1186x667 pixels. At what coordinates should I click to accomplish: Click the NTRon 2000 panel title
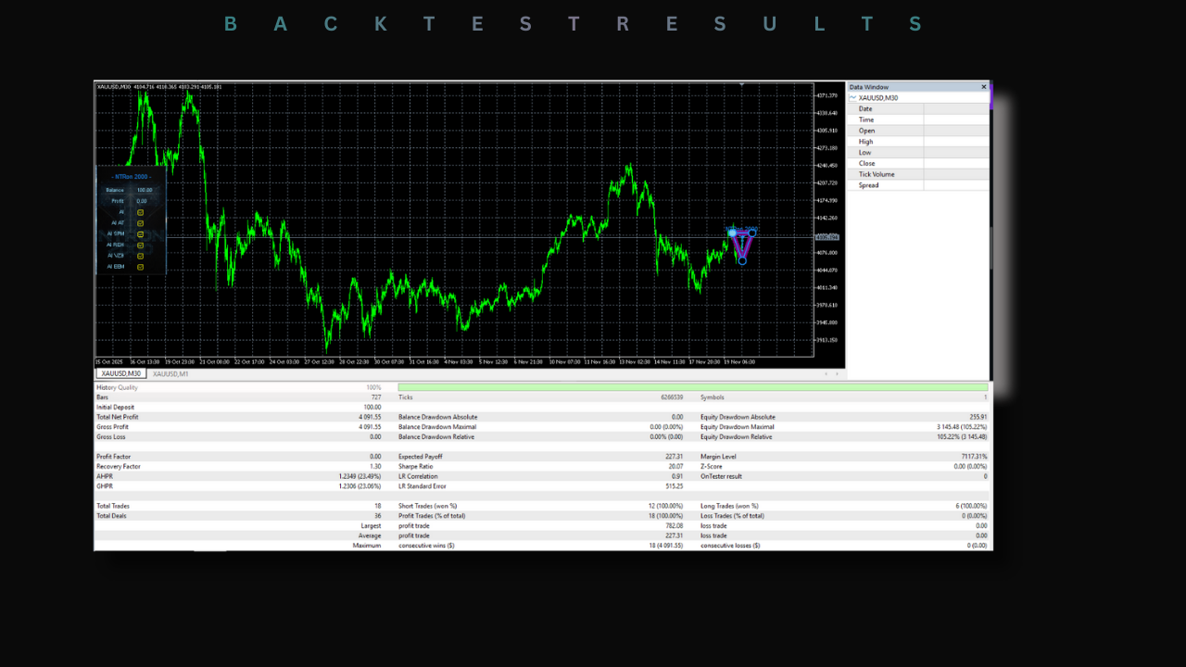click(x=131, y=176)
